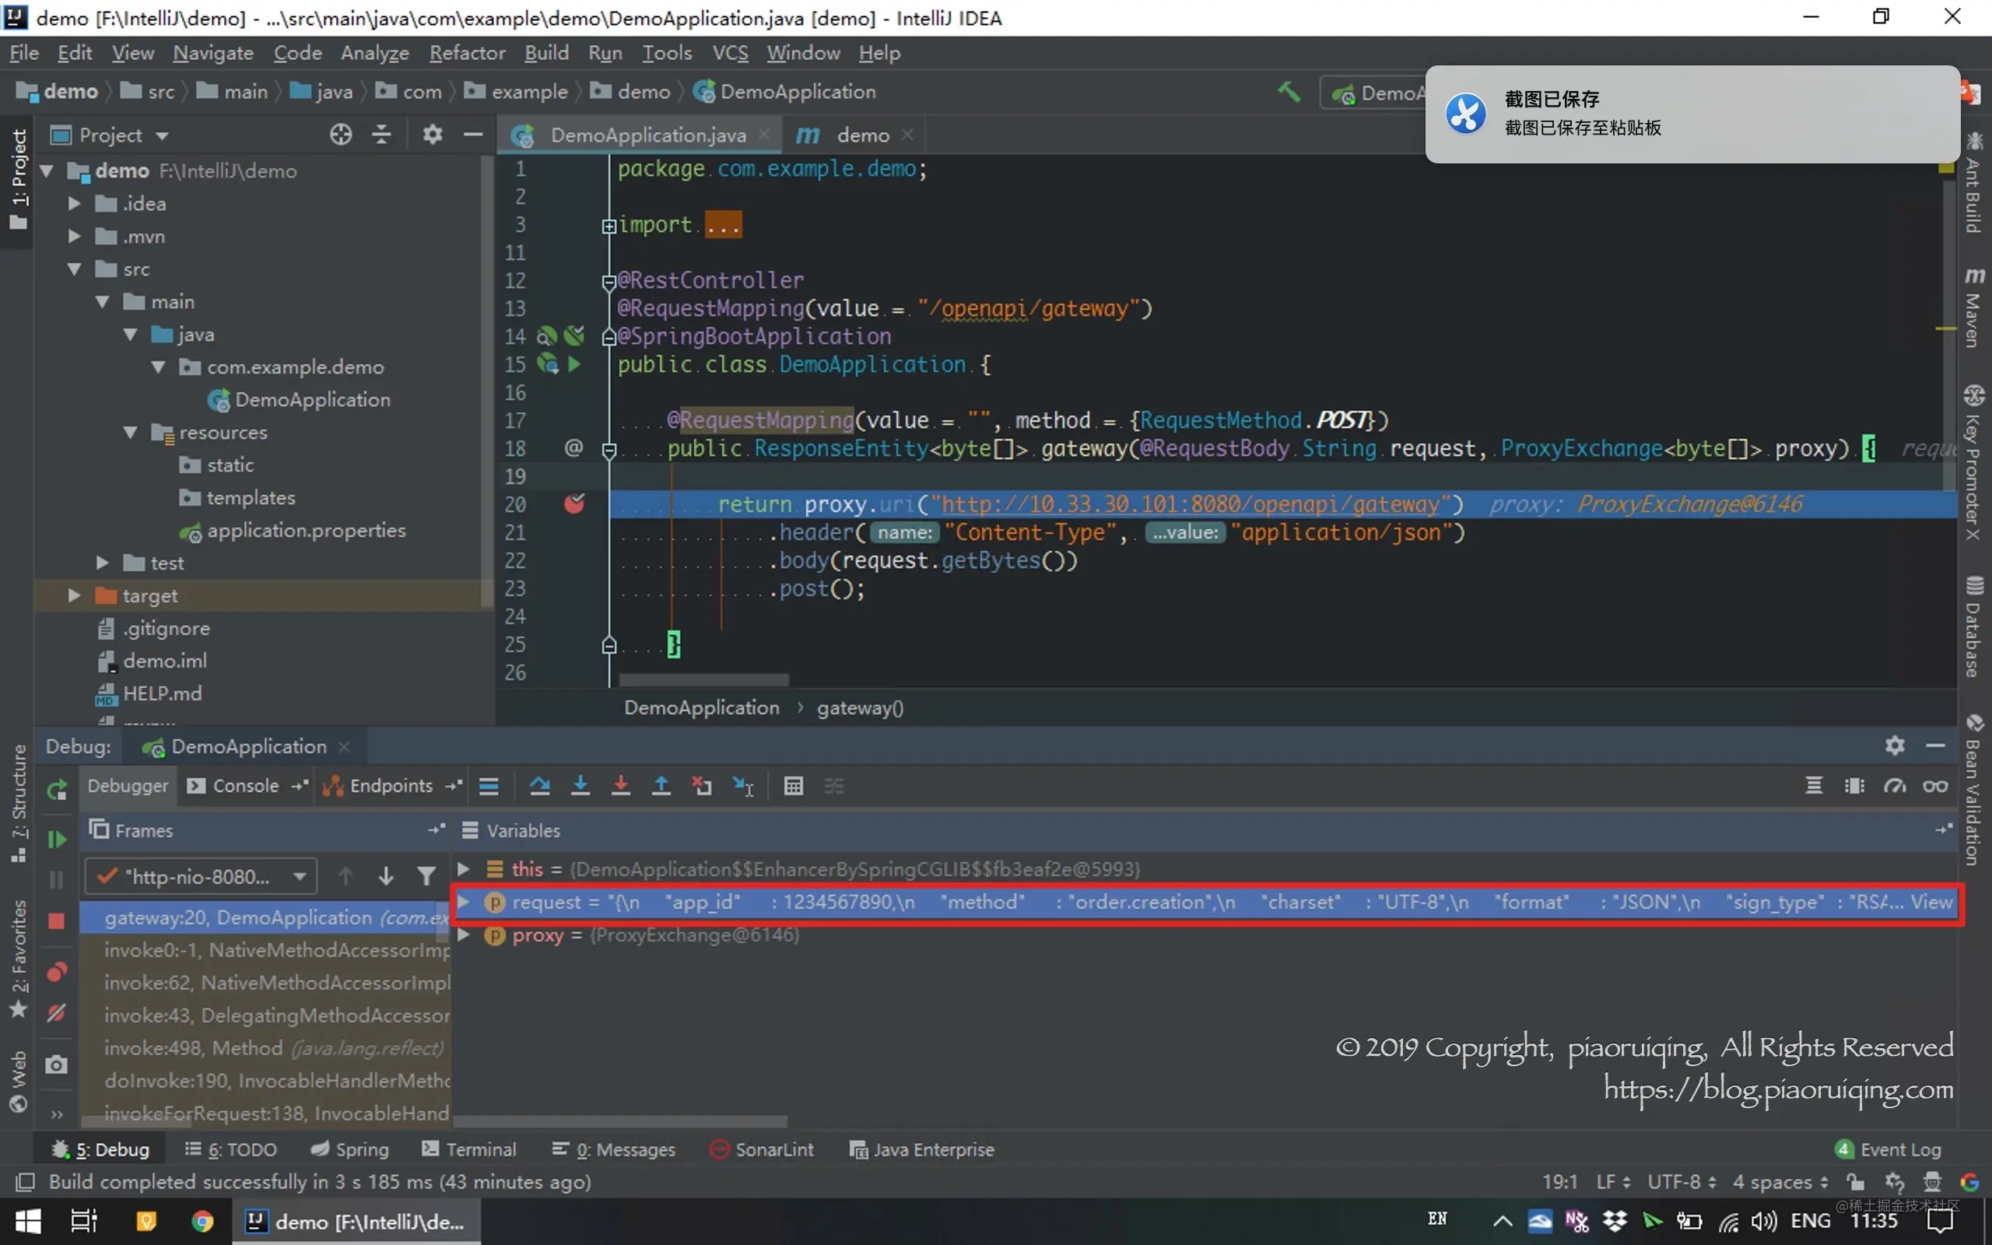
Task: Click the Step Into debugger icon
Action: click(580, 787)
